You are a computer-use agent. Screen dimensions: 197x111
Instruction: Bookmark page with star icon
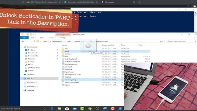pyautogui.click(x=188, y=6)
